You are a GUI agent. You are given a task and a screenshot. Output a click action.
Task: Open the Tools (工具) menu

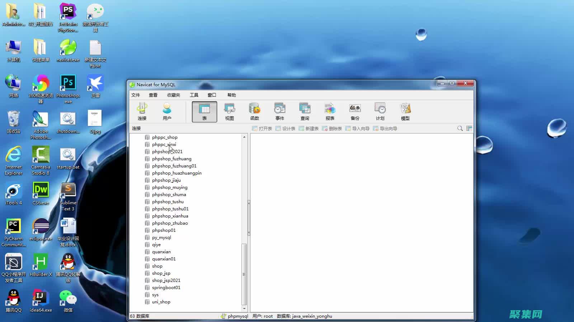[194, 95]
